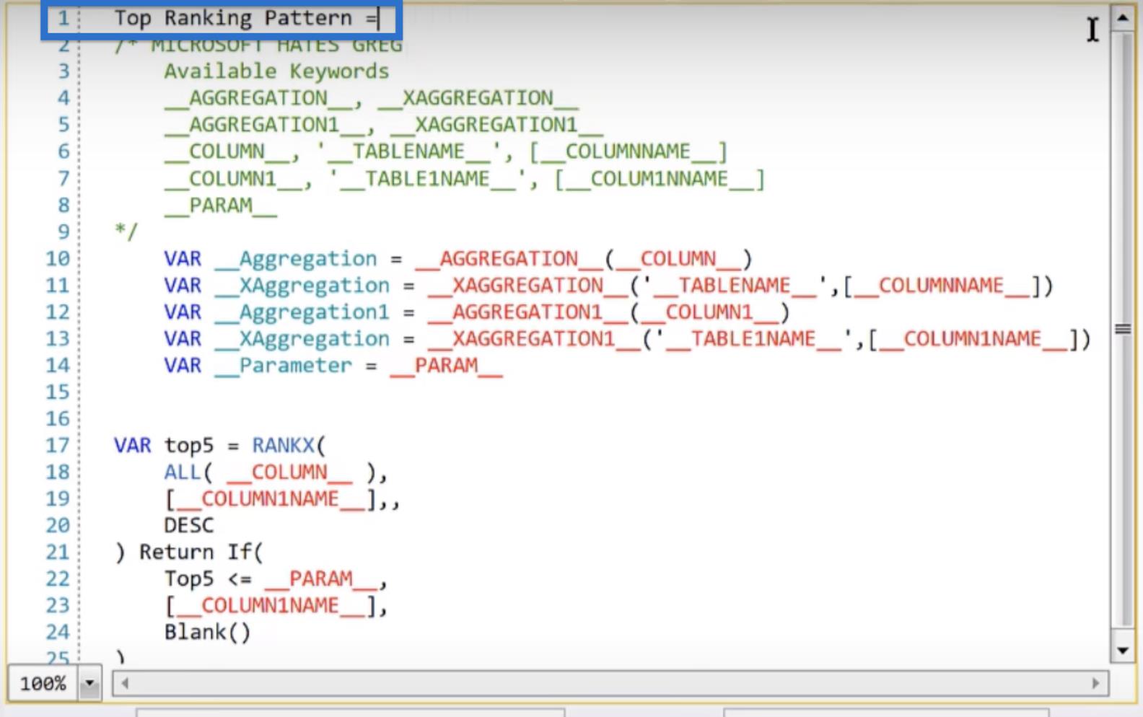Open the 100% zoom level dropdown

tap(90, 683)
